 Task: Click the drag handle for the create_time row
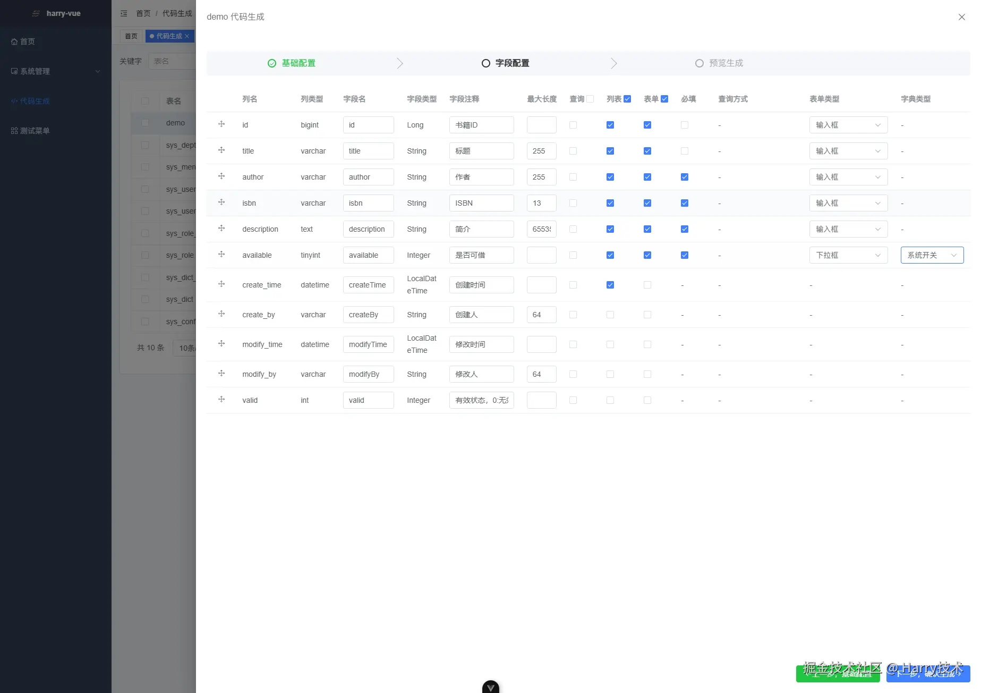[x=221, y=284]
